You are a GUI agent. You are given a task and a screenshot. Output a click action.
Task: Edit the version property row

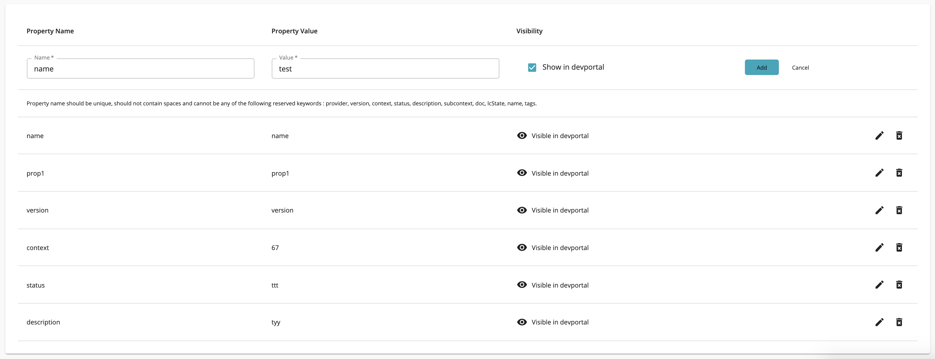point(880,210)
